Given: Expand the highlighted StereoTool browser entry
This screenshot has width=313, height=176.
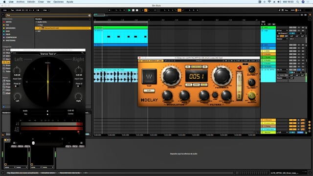Looking at the screenshot, I should click(x=40, y=28).
